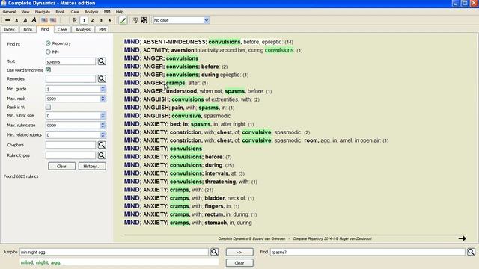Click magnifier next to Chapters field
479x269 pixels.
pos(102,145)
